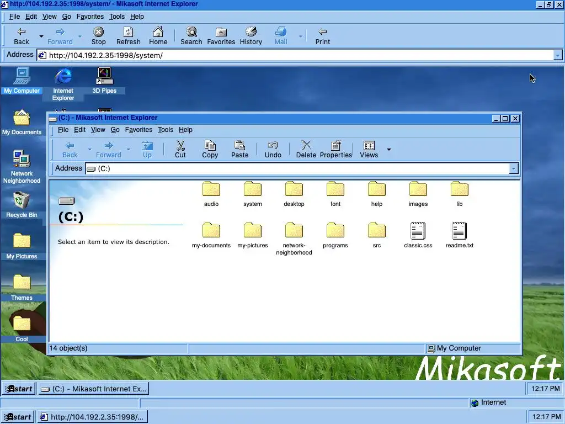Open the outer browser Forward history arrow
This screenshot has width=565, height=424.
pyautogui.click(x=79, y=36)
